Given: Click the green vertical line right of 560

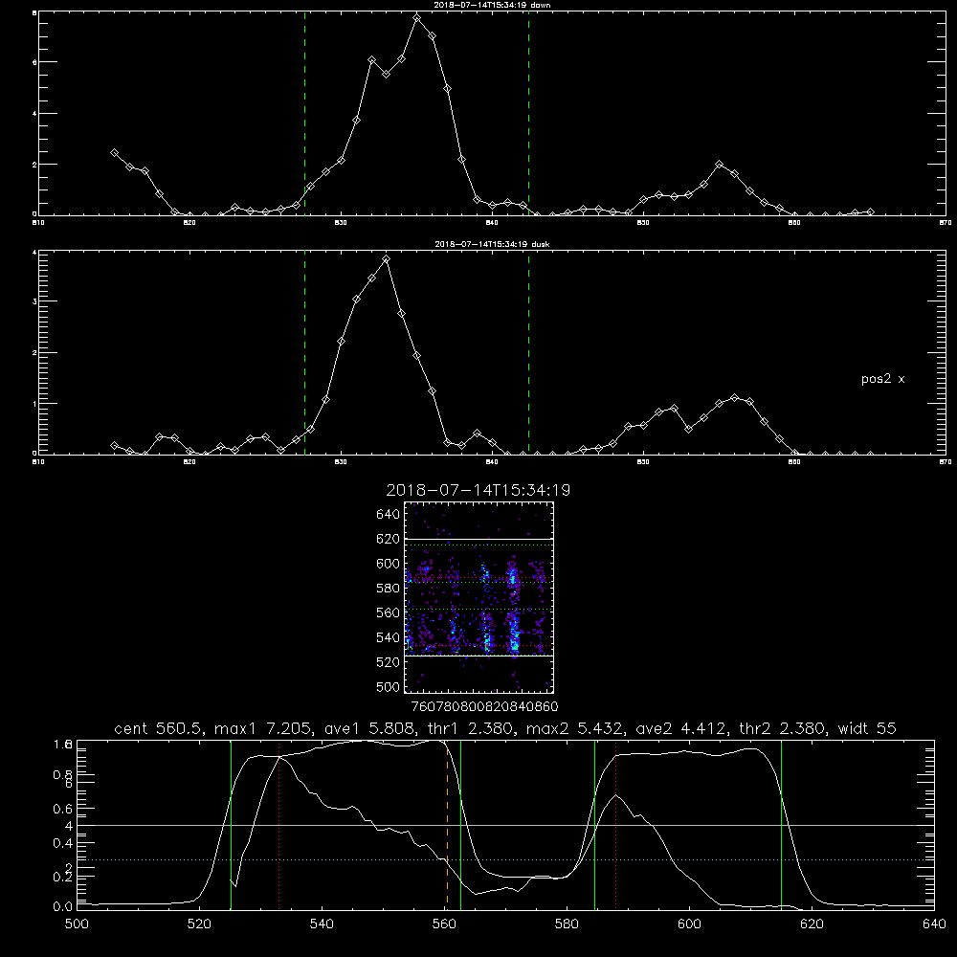Looking at the screenshot, I should (x=461, y=825).
